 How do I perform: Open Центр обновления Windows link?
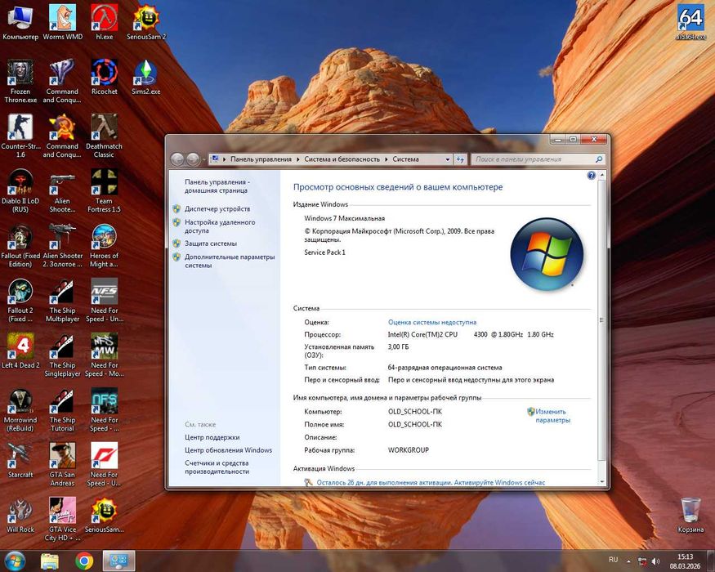click(x=228, y=450)
